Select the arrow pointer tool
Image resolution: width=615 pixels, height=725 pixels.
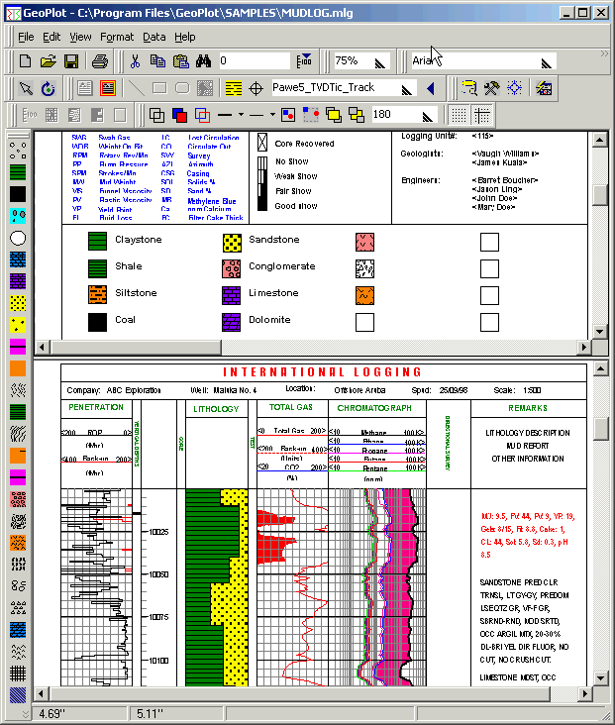point(26,88)
